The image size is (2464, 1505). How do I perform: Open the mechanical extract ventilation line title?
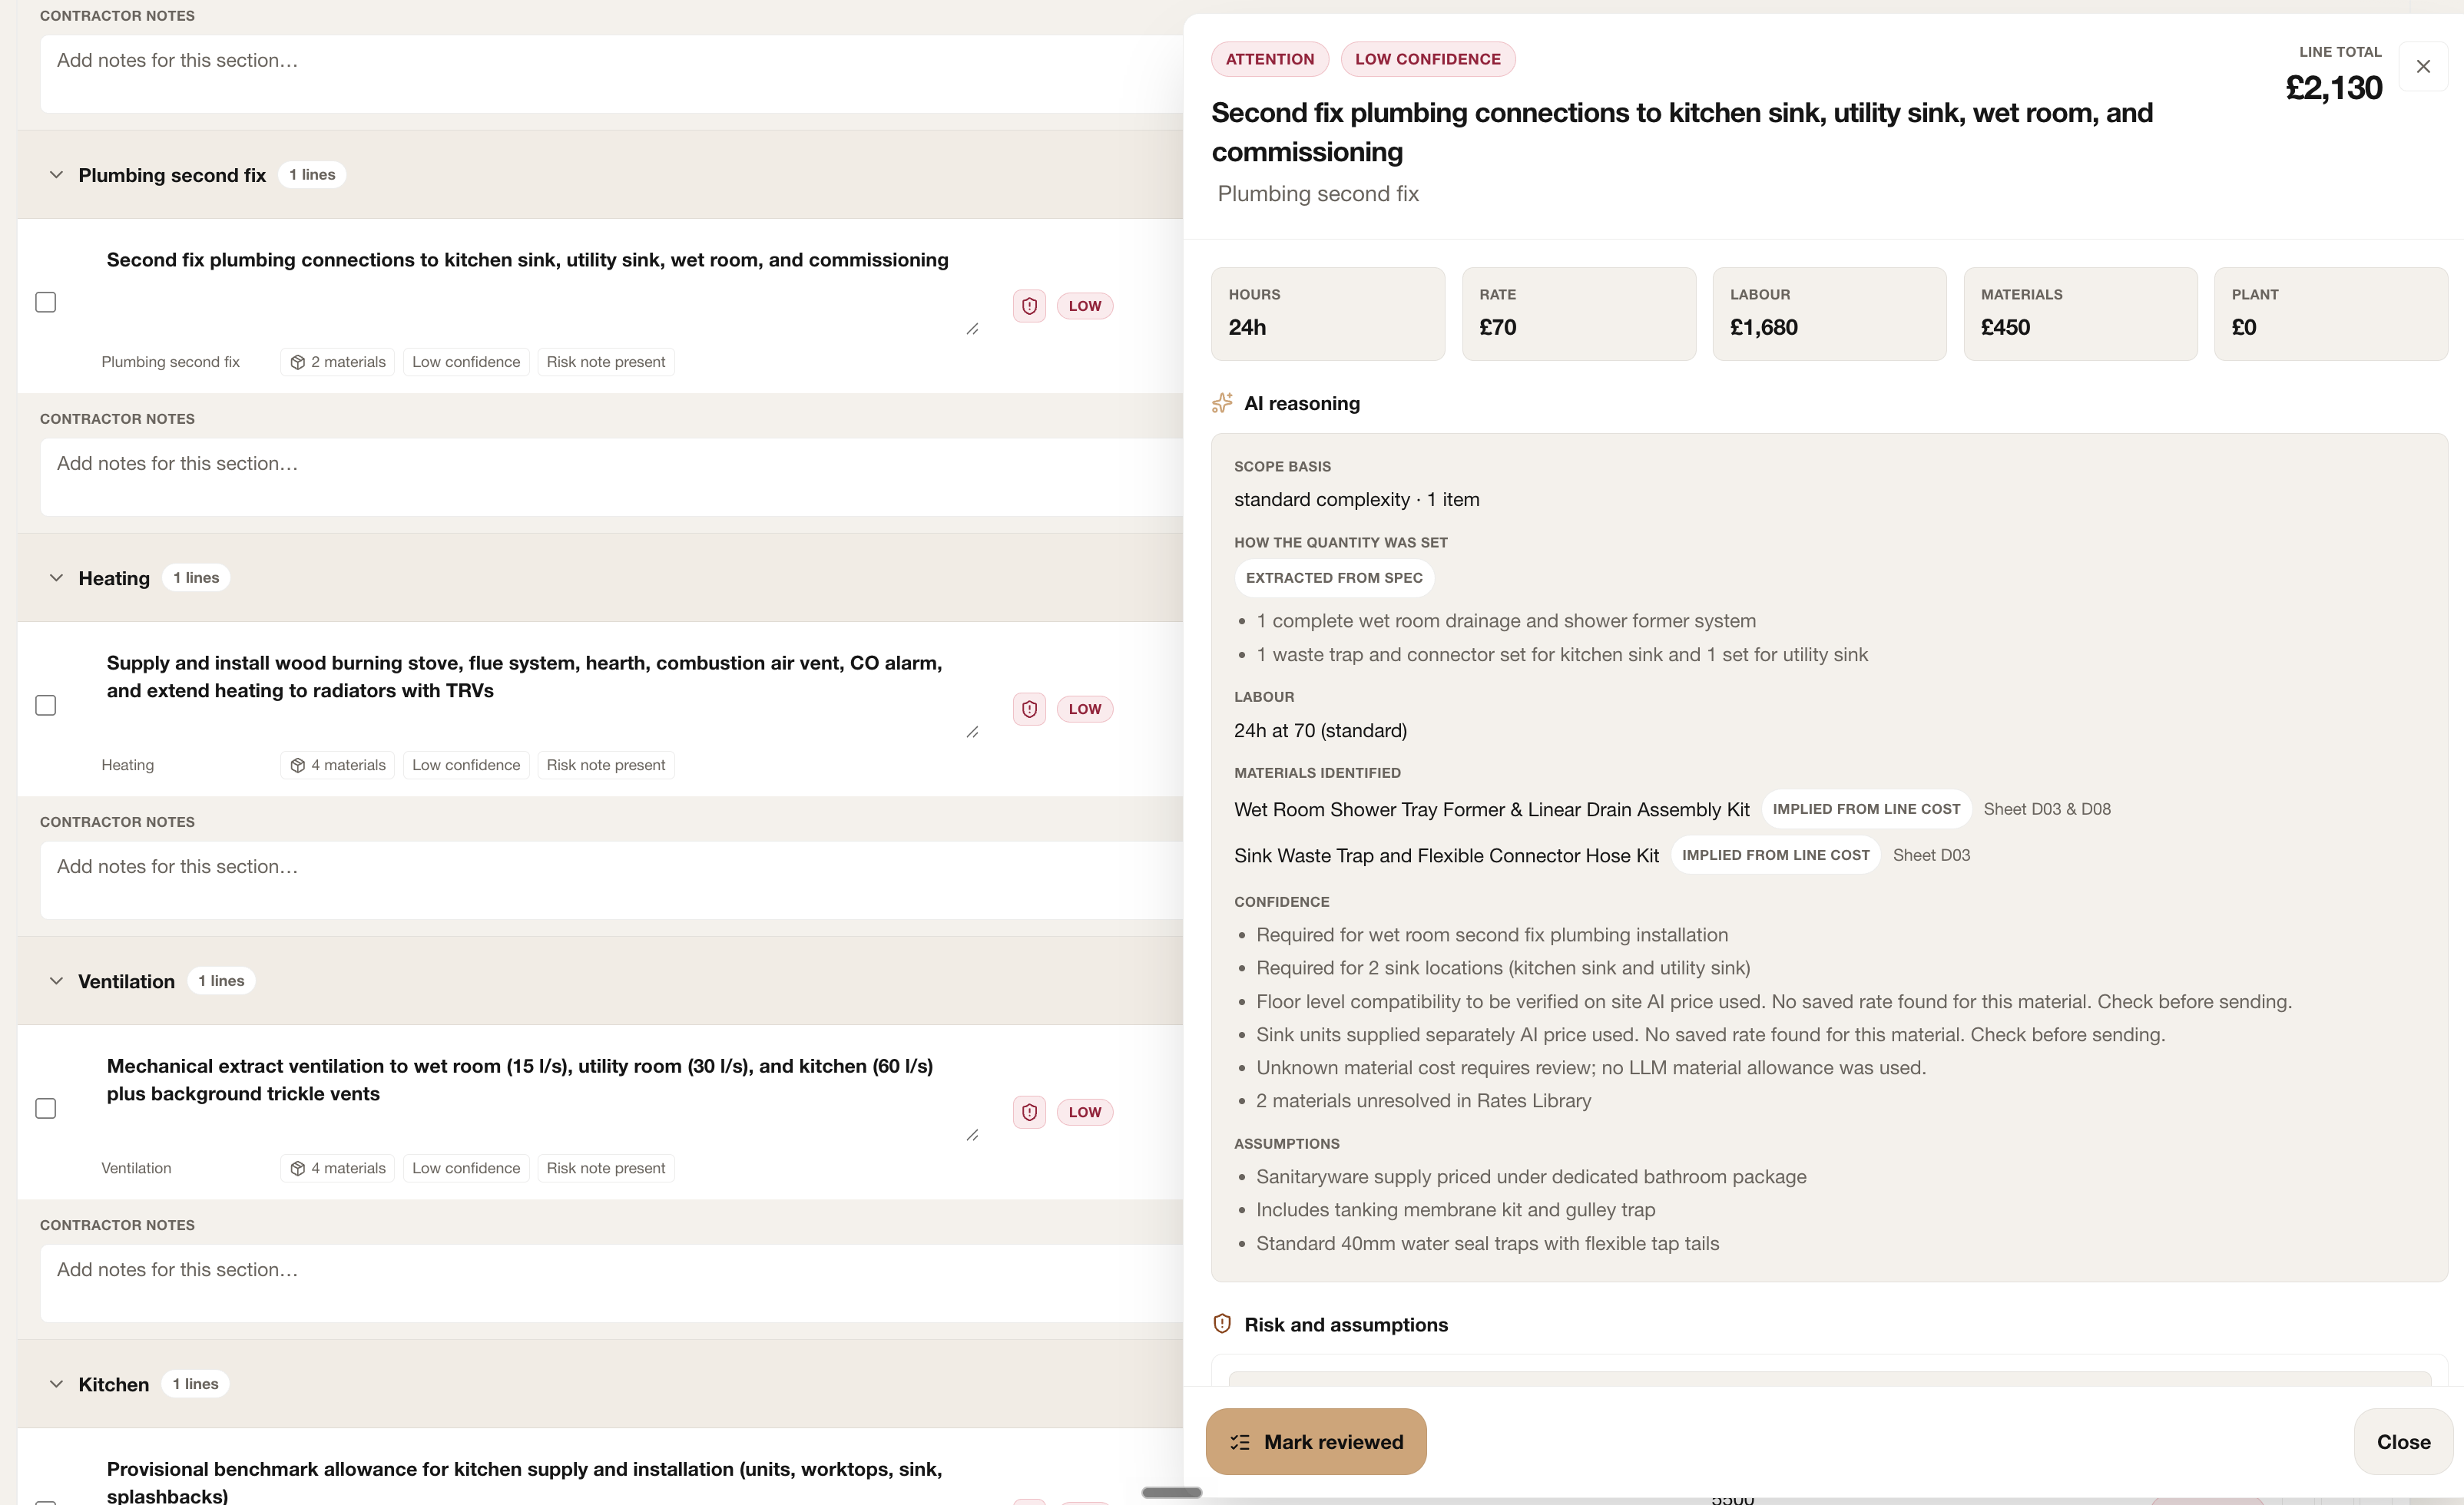point(520,1080)
